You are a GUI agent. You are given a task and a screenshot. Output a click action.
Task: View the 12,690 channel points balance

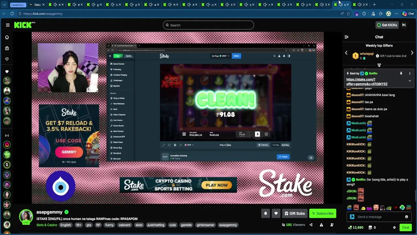click(356, 227)
